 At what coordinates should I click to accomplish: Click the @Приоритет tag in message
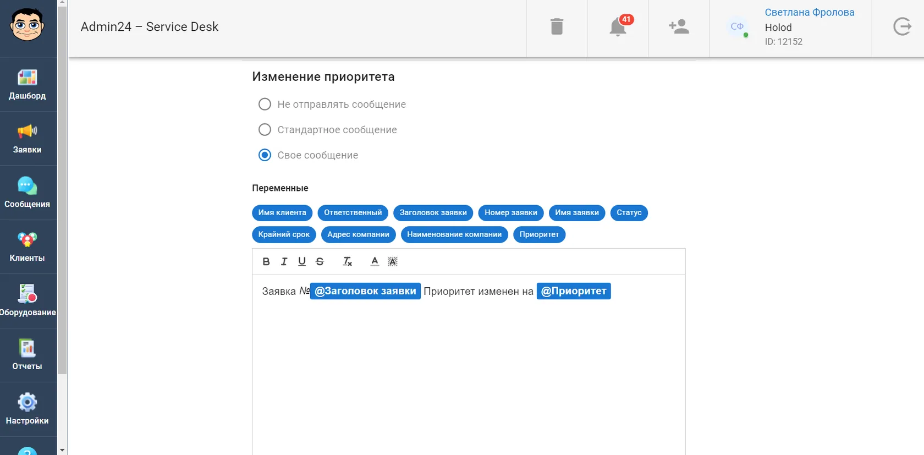click(574, 291)
